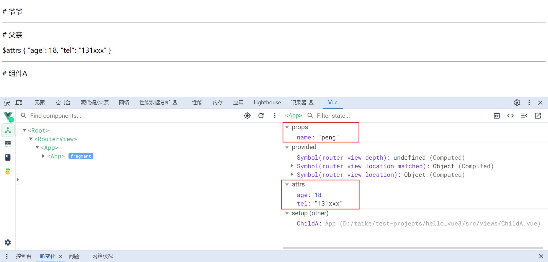The height and width of the screenshot is (262, 548).
Task: Open the DevTools more options menu
Action: point(529,103)
